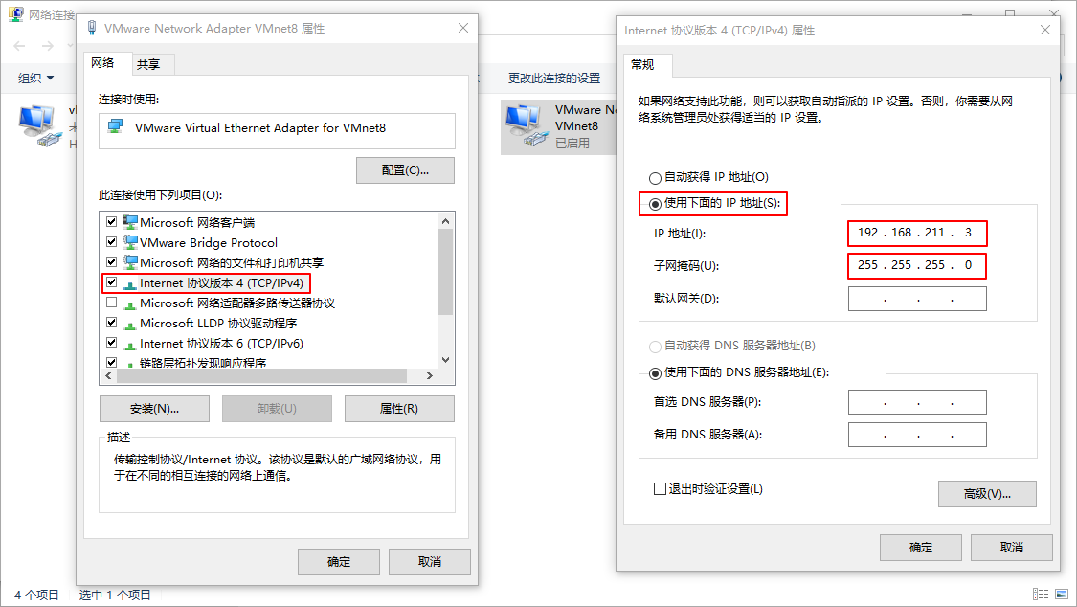Click the Microsoft 网络客户端 item icon
The width and height of the screenshot is (1077, 607).
coord(130,222)
